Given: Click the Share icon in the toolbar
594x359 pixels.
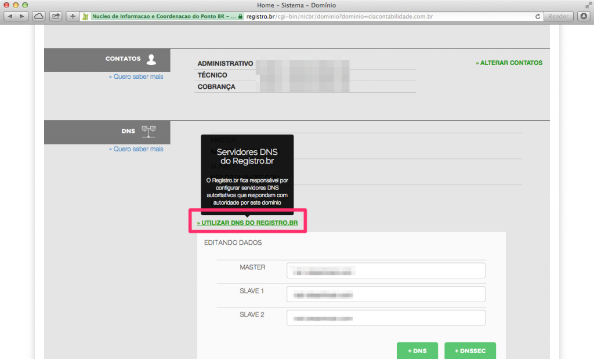Looking at the screenshot, I should 56,16.
